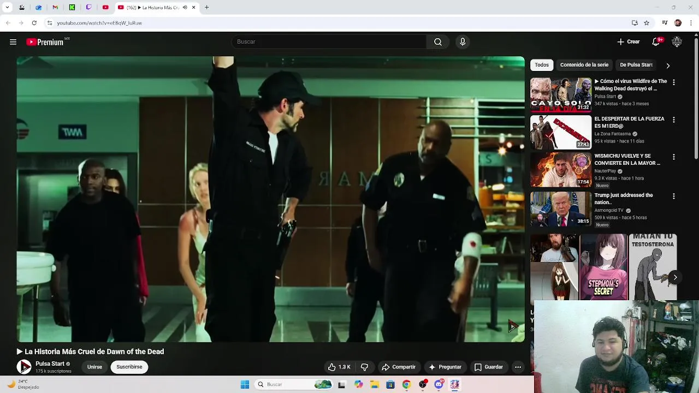Open Pulsa Start link under Wildfire video

coord(605,97)
